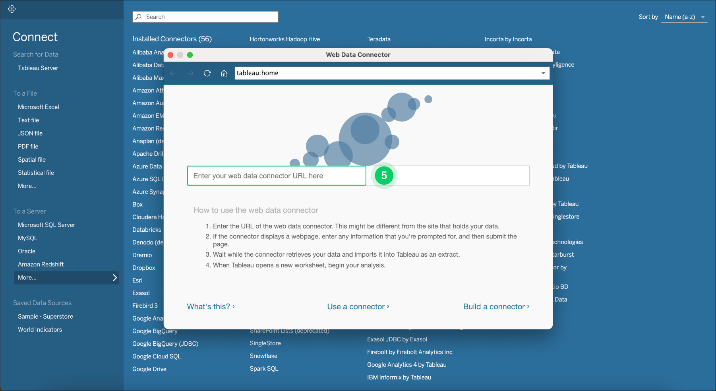Screen dimensions: 716x391
Task: Select the SingleStore connector
Action: click(265, 343)
